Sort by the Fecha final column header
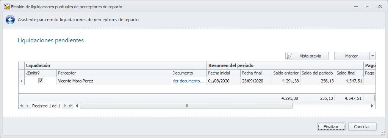This screenshot has width=388, height=138. (x=256, y=73)
